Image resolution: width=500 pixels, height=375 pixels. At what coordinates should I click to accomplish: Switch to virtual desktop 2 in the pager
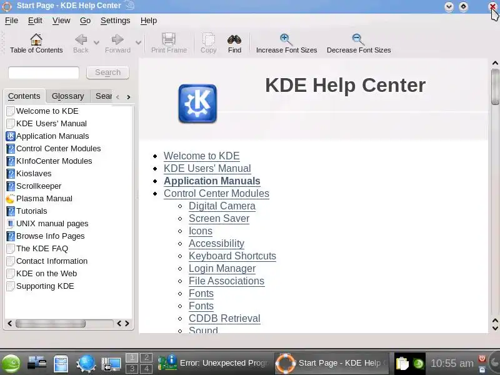146,357
